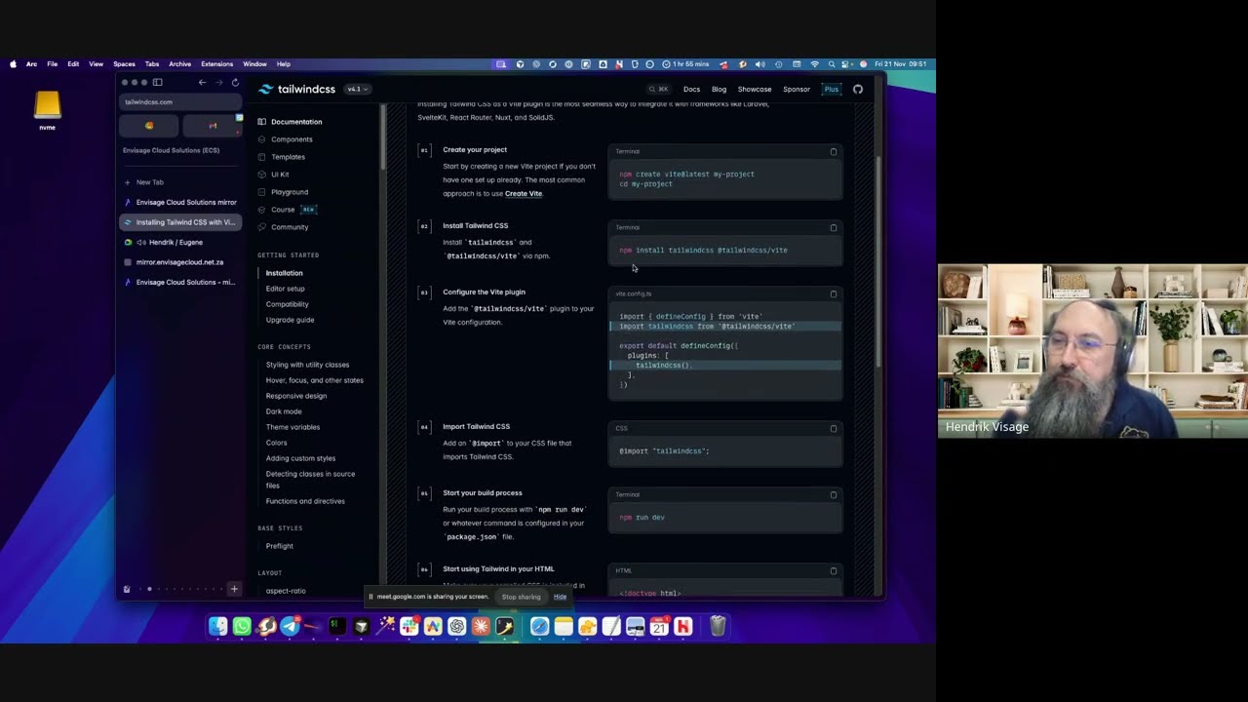
Task: Launch Slack from the Dock
Action: click(x=409, y=626)
